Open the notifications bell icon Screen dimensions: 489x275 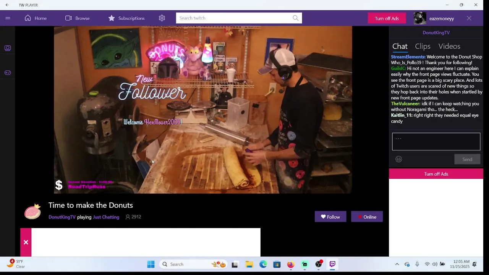coord(474,264)
